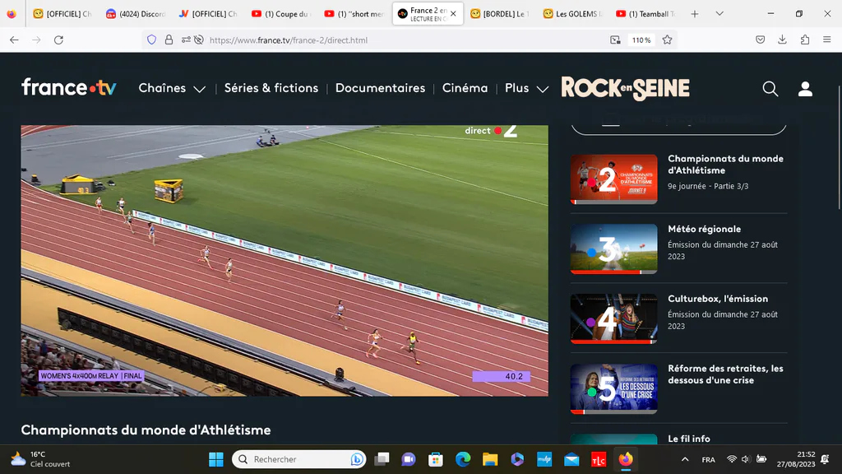Reload the current page
842x474 pixels.
58,39
